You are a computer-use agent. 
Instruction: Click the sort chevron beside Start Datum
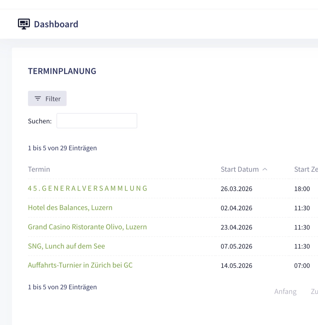pos(265,169)
